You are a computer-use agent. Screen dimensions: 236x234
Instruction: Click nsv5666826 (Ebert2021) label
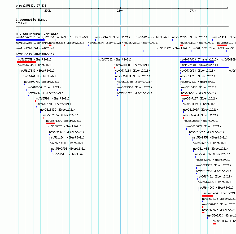[64, 126]
